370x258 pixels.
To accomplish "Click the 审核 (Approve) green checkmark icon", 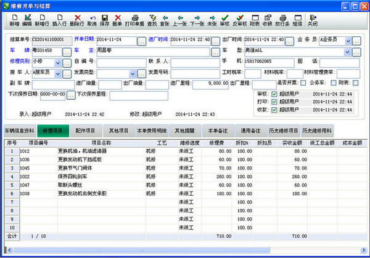I will 225,20.
